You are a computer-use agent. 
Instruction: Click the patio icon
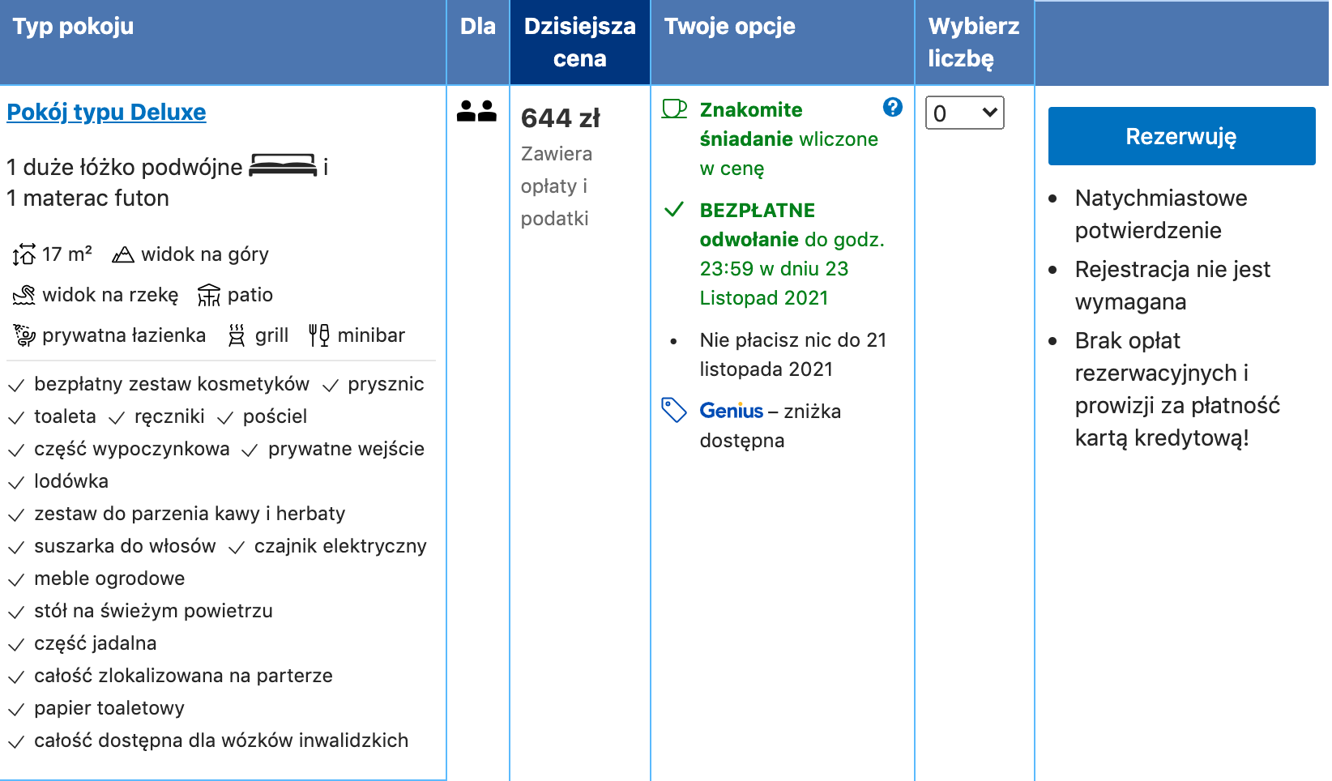click(209, 295)
